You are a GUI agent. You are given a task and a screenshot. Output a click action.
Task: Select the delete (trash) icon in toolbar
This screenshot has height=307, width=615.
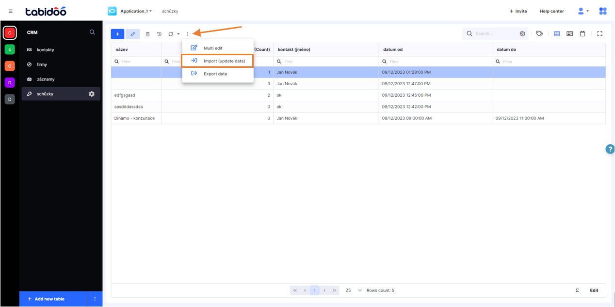point(147,34)
